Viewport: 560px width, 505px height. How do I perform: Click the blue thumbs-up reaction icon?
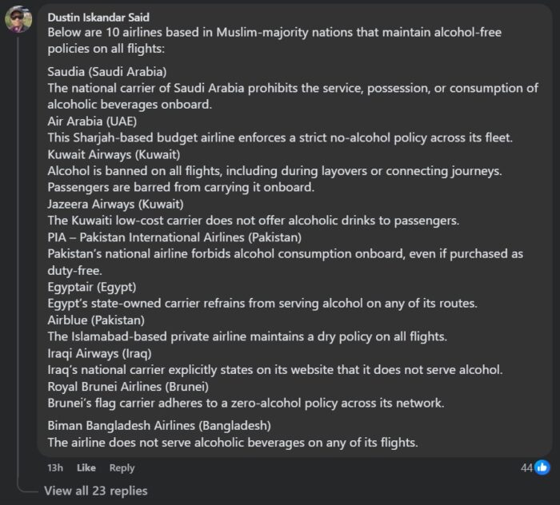(x=542, y=467)
